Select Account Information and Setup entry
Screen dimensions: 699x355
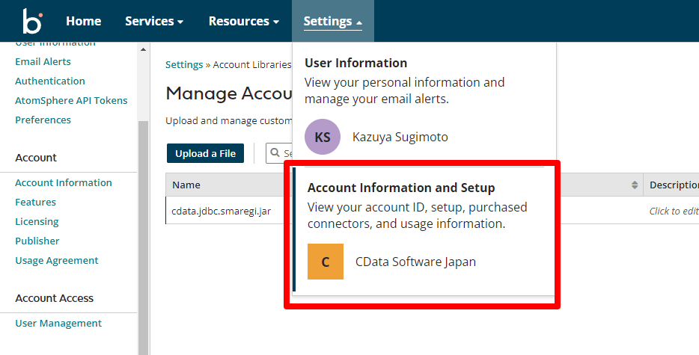pos(401,188)
